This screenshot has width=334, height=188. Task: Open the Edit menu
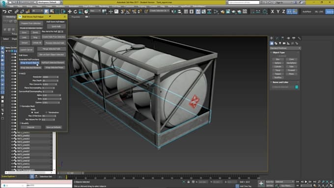(11, 6)
